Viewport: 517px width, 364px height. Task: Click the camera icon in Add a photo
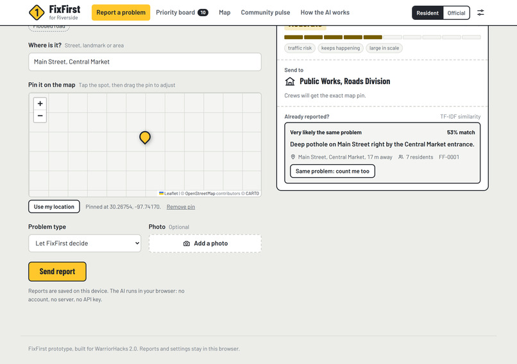[187, 243]
